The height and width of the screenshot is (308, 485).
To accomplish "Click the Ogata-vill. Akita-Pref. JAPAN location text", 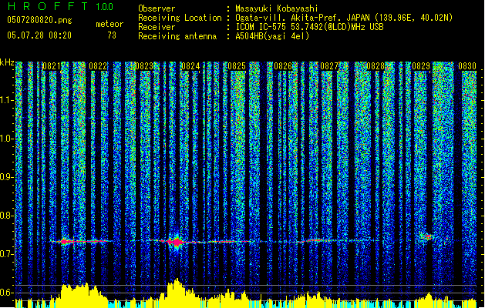I will [344, 18].
